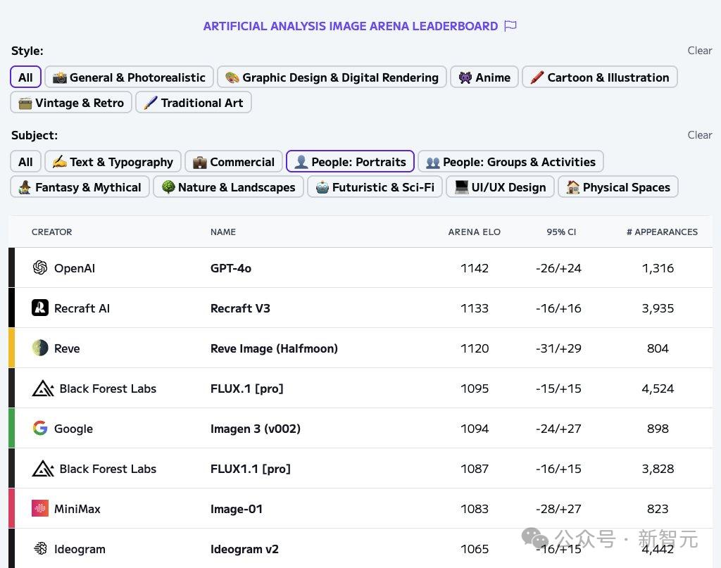Viewport: 721px width, 568px height.
Task: Toggle Traditional Art style filter
Action: (x=194, y=103)
